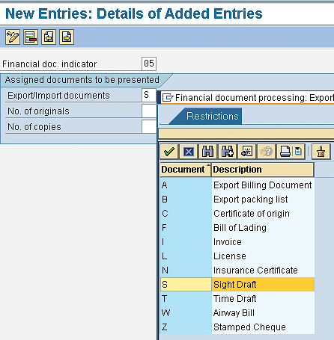The image size is (334, 340).
Task: Click the new selection star icon
Action: (x=246, y=152)
